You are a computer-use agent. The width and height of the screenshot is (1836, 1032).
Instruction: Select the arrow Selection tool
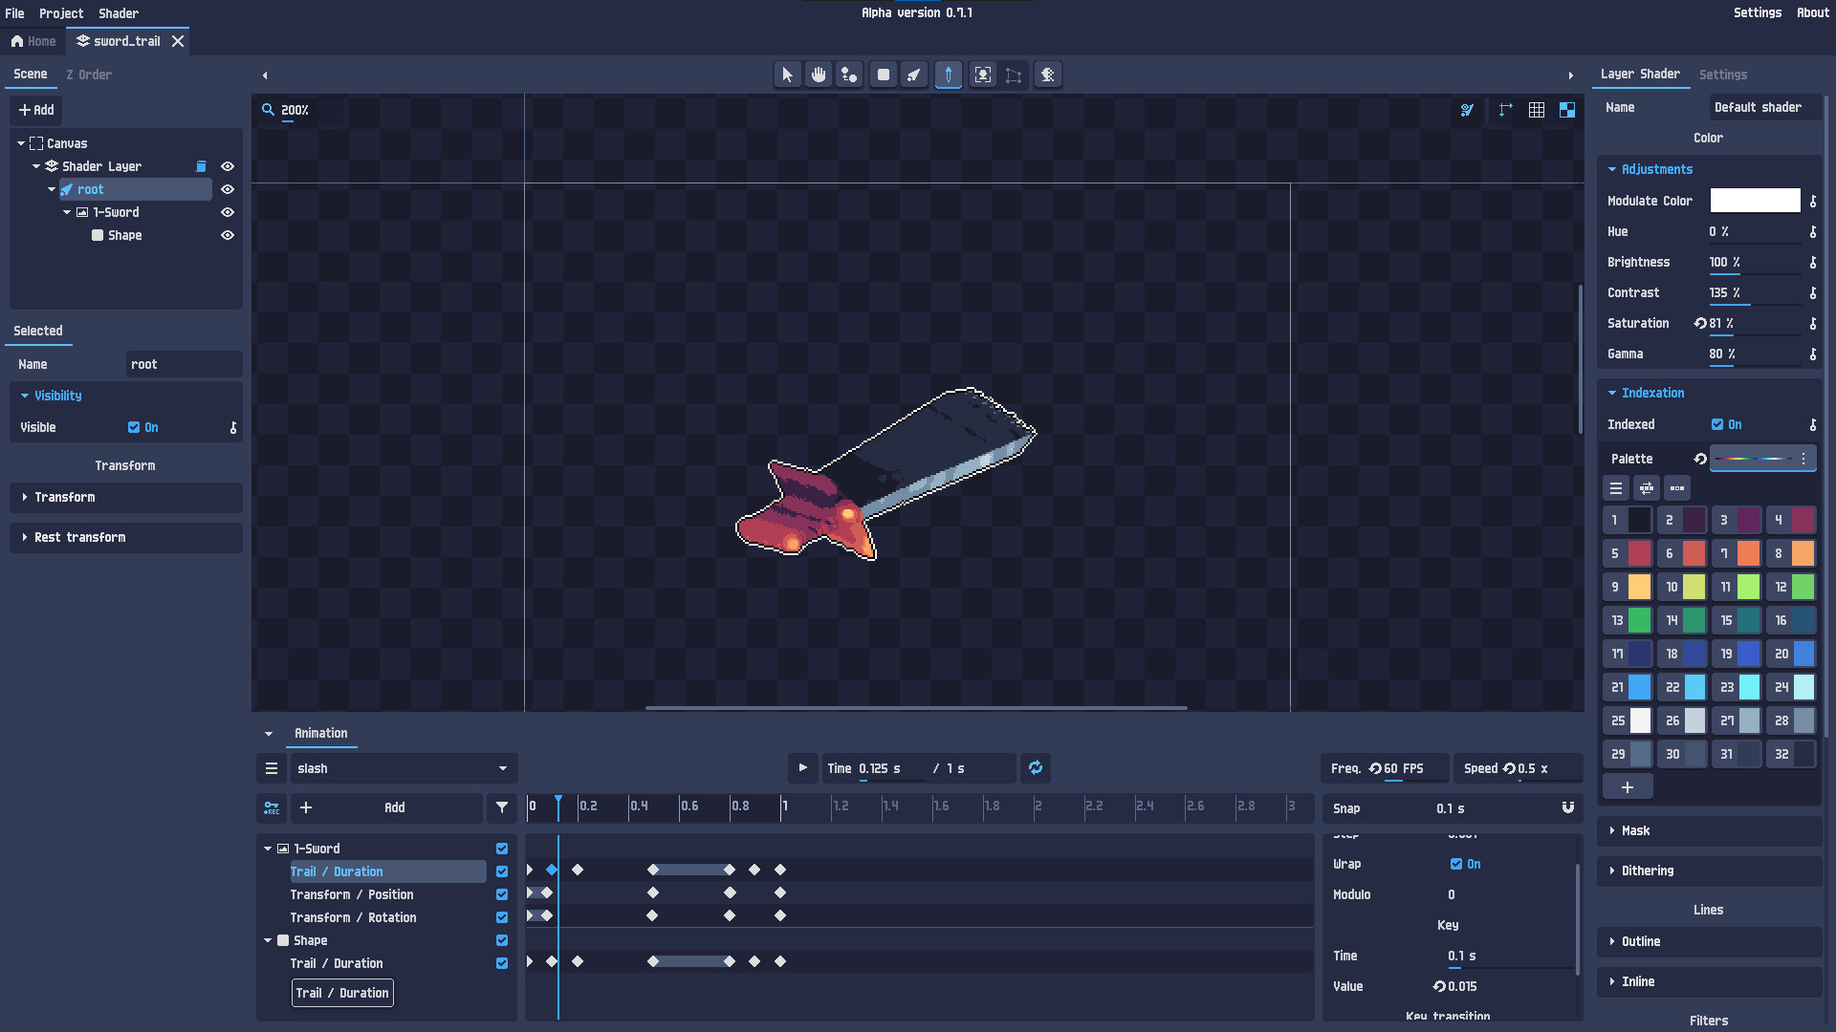788,75
